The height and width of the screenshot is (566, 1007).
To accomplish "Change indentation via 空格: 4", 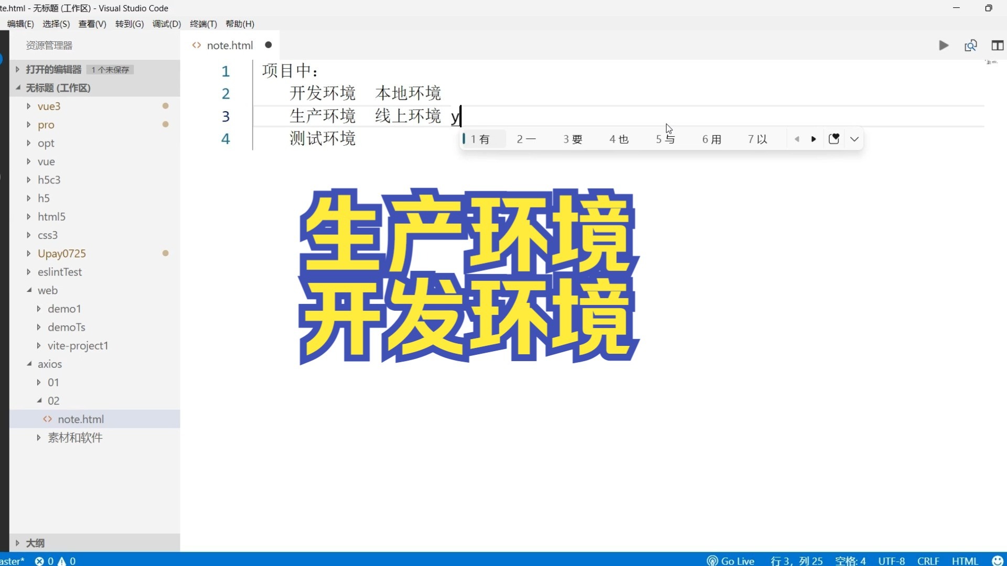I will tap(850, 561).
